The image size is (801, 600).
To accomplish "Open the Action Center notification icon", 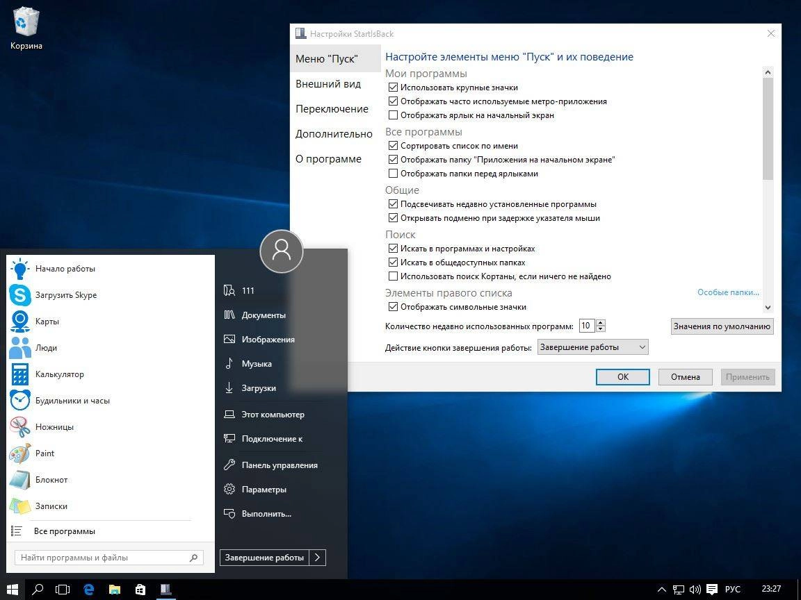I will pyautogui.click(x=711, y=590).
